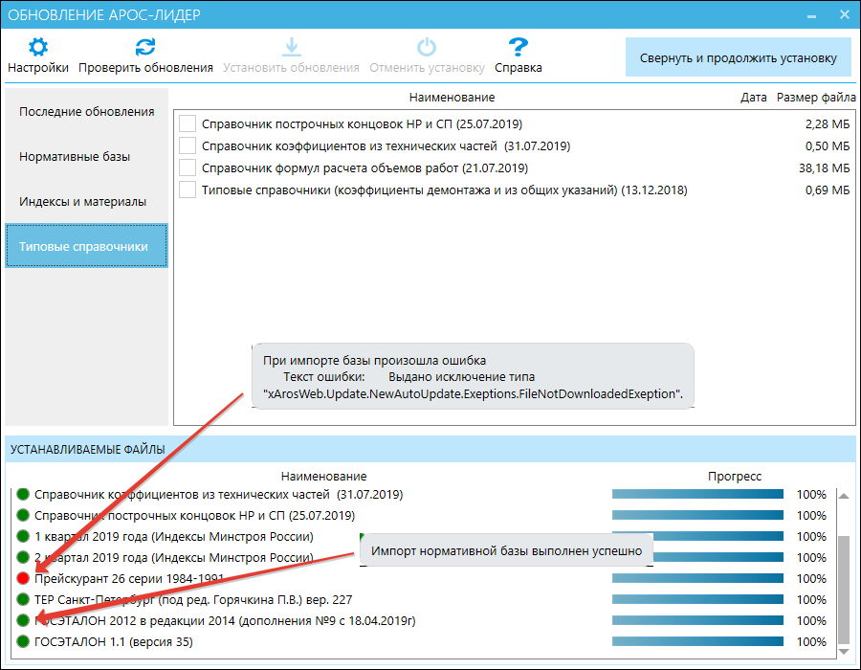Open Справка question mark icon
The image size is (861, 670).
(518, 47)
